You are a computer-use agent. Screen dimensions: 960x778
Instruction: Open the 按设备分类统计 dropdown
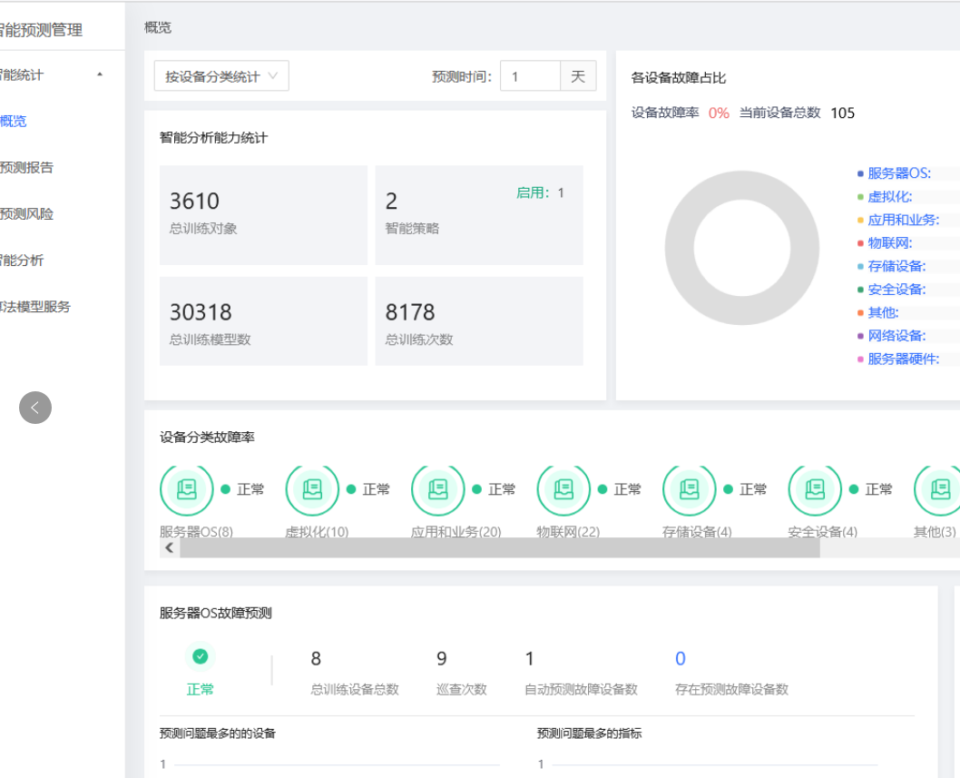pyautogui.click(x=221, y=76)
